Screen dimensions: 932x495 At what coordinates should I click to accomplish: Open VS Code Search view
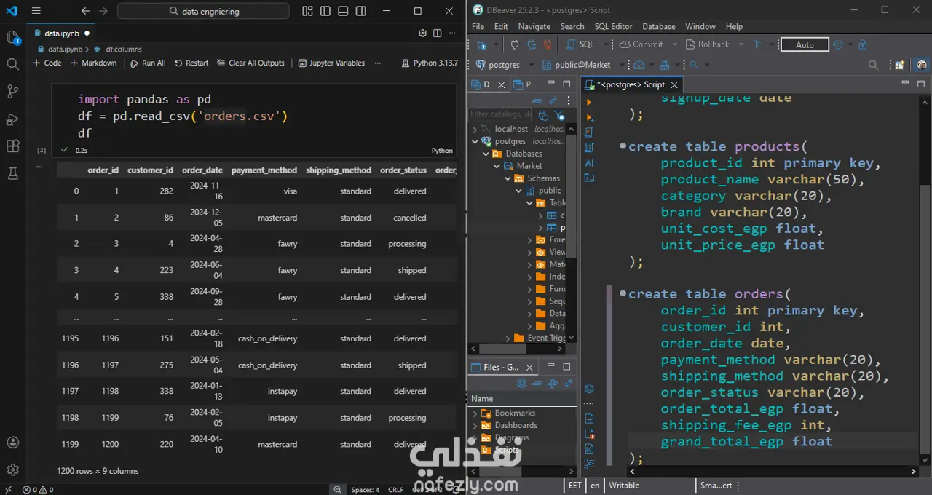coord(12,65)
